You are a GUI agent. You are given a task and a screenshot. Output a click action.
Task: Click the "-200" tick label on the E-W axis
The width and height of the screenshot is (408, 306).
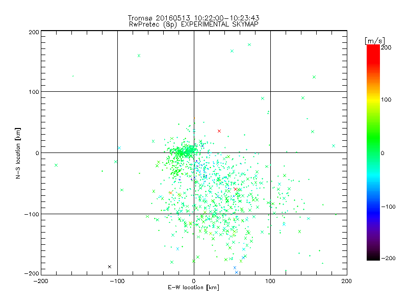coord(41,281)
